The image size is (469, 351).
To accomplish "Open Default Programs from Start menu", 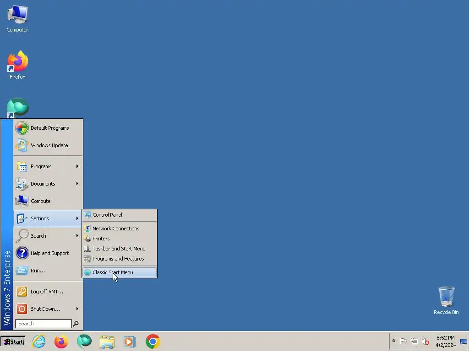I will (48, 128).
